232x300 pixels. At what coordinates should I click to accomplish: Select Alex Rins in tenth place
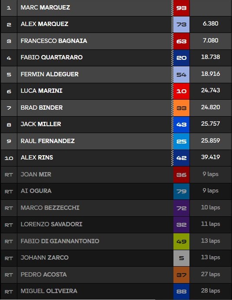(37, 157)
